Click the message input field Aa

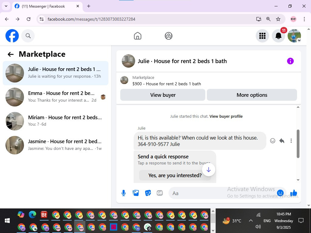click(x=223, y=193)
